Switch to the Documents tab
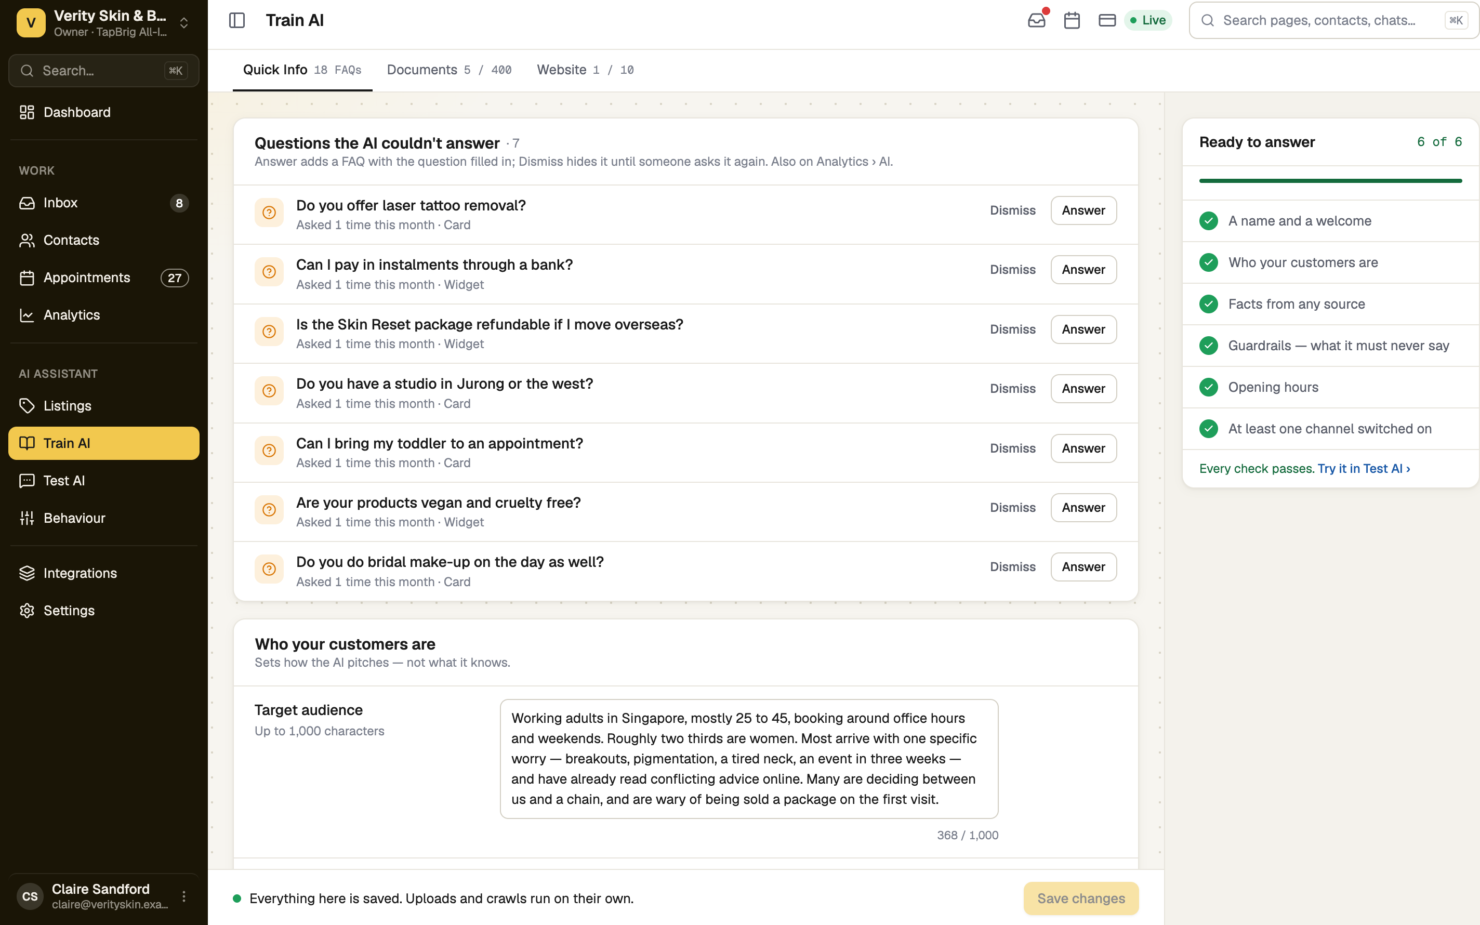This screenshot has height=925, width=1480. point(449,70)
